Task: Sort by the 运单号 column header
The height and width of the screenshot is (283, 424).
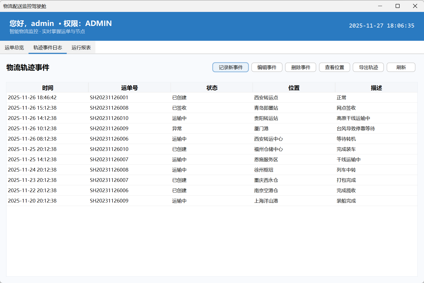Action: click(129, 88)
